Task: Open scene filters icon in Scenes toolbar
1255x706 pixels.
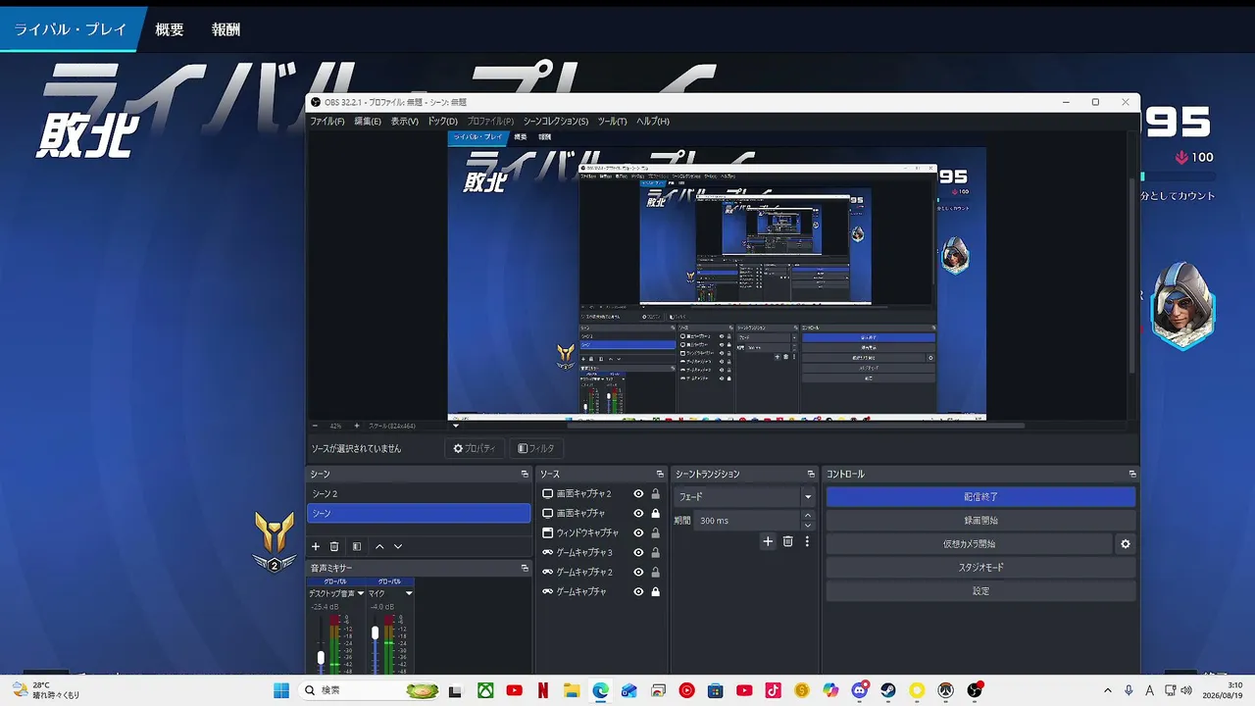Action: pyautogui.click(x=357, y=546)
